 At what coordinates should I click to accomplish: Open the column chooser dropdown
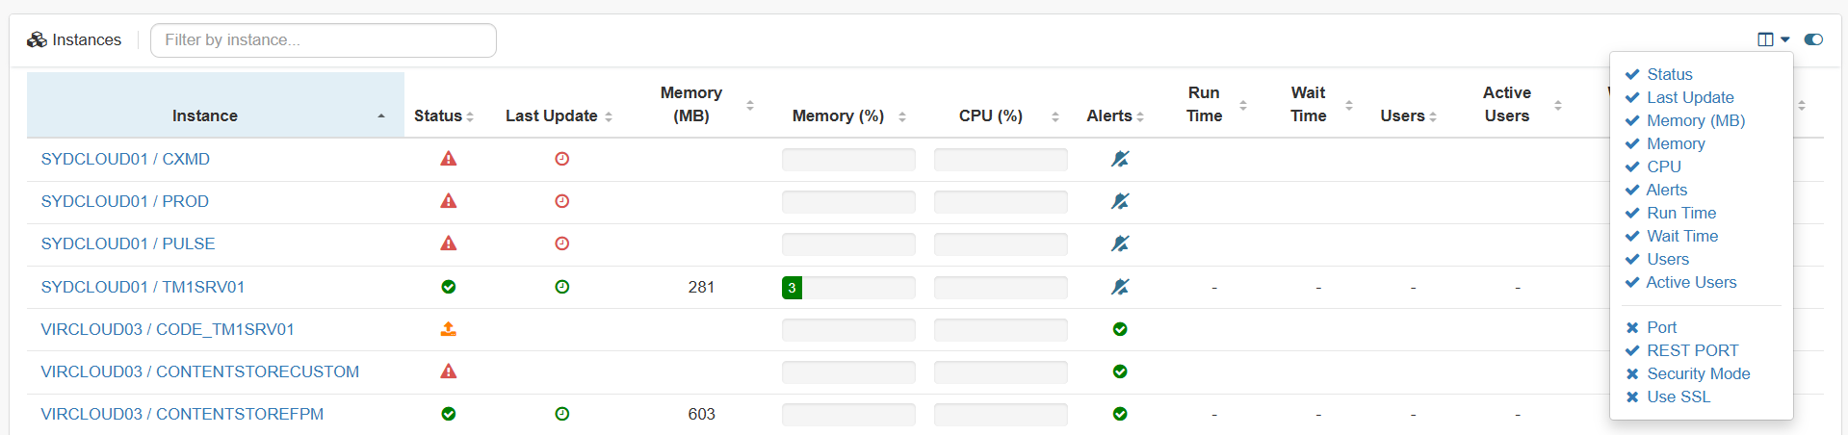point(1773,39)
